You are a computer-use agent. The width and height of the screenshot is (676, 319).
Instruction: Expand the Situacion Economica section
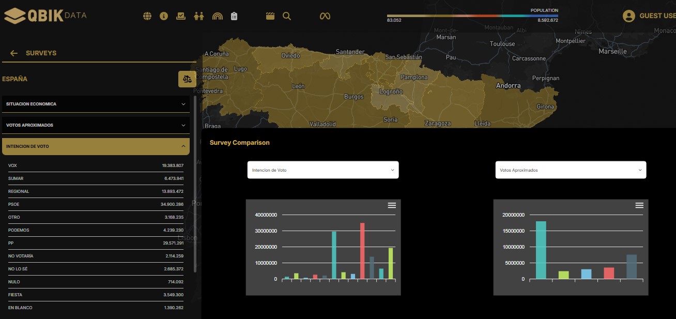click(96, 104)
